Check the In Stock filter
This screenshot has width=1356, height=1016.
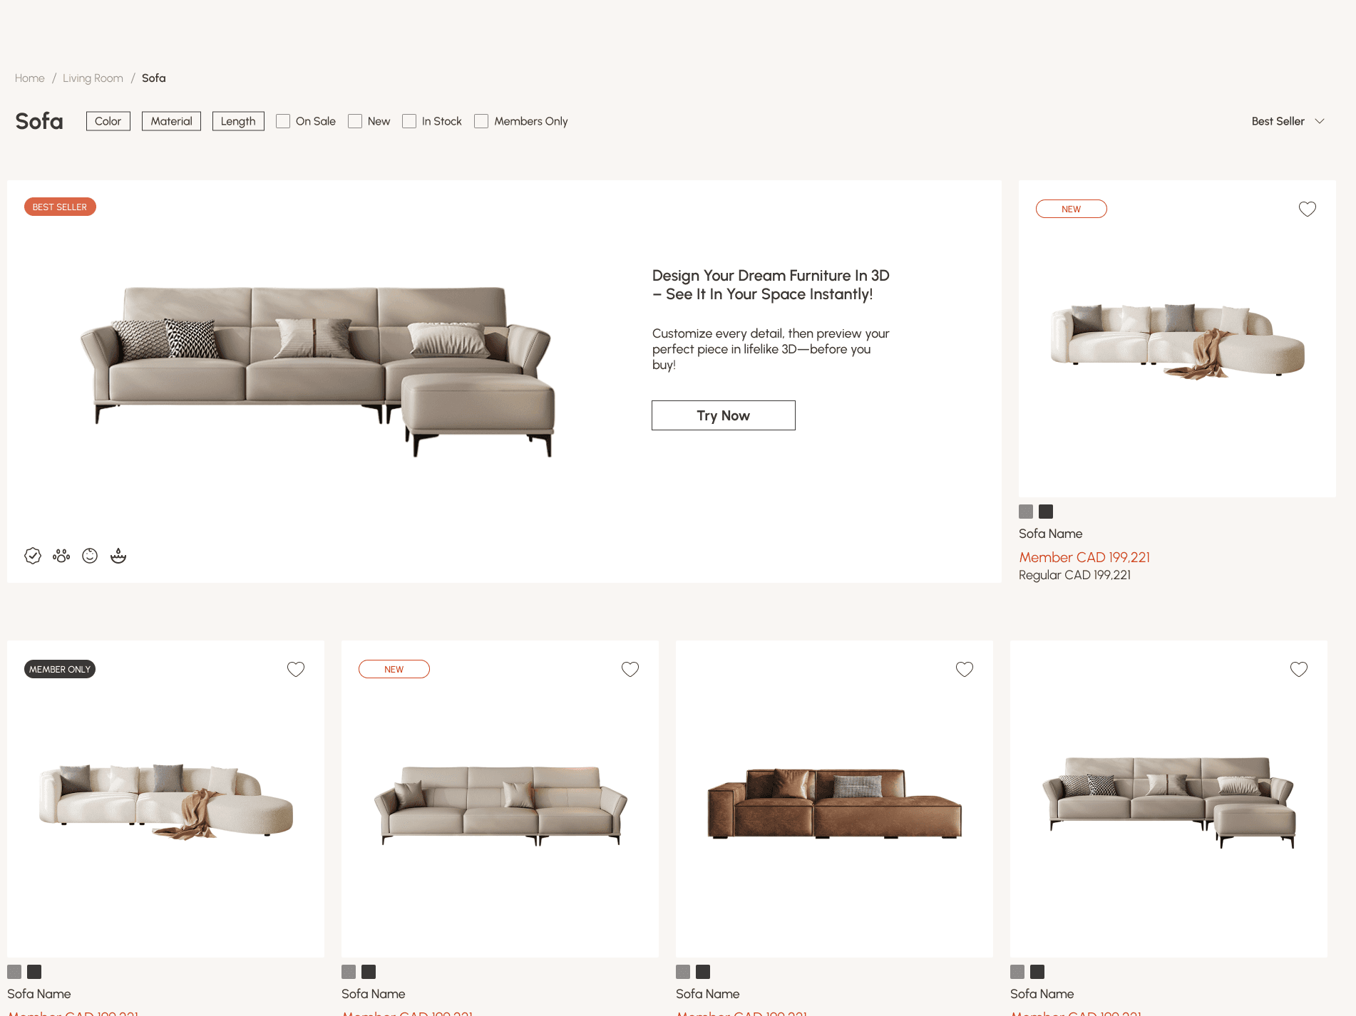[x=409, y=121]
